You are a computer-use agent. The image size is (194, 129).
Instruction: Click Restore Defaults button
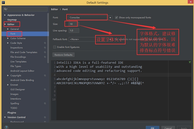click(x=63, y=55)
